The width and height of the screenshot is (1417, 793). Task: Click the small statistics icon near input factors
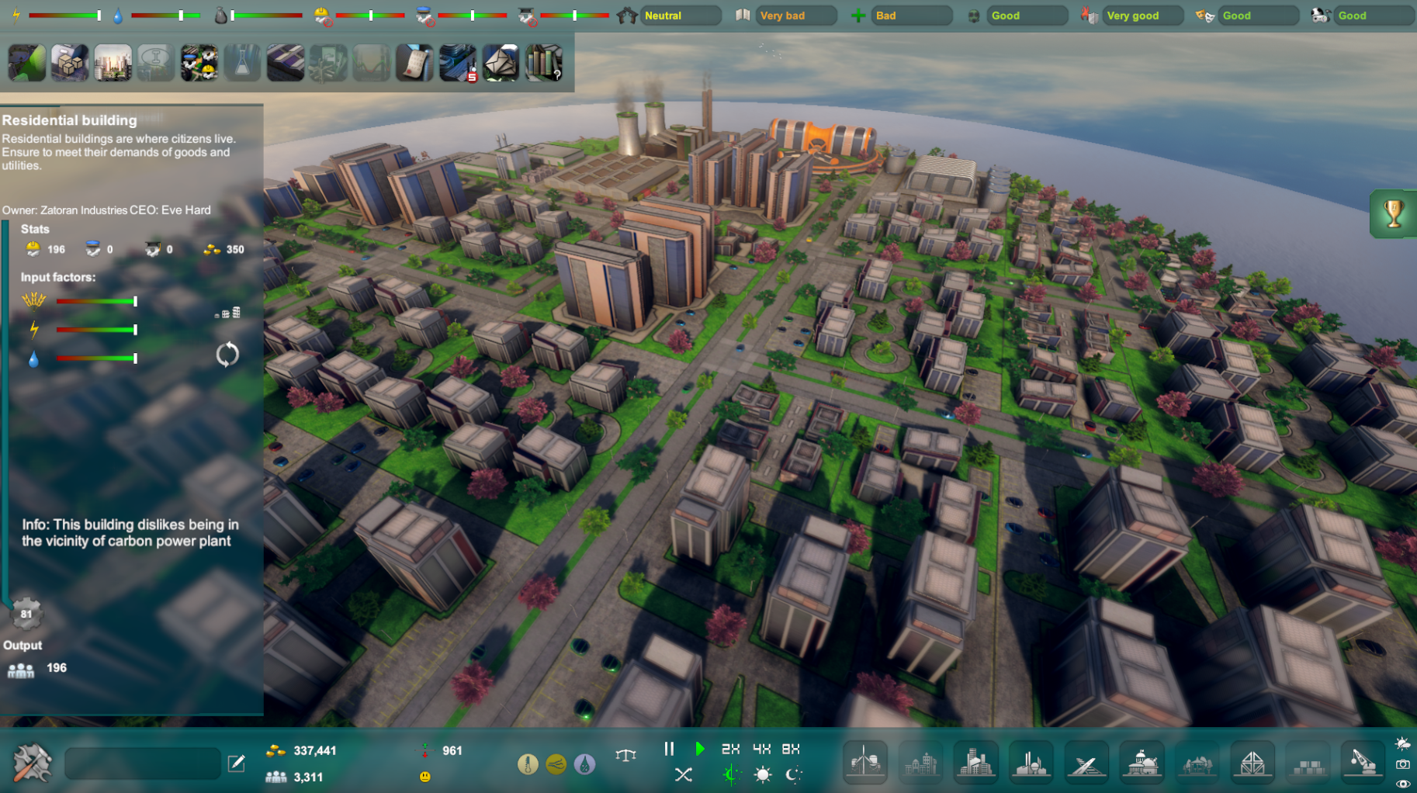tap(227, 313)
